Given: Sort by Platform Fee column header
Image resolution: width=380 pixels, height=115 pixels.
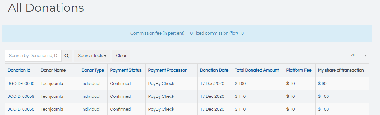Looking at the screenshot, I should 299,70.
